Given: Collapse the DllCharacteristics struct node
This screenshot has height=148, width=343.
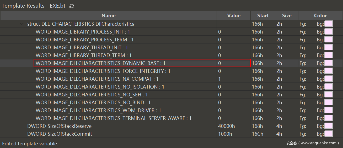Looking at the screenshot, I should click(x=22, y=24).
